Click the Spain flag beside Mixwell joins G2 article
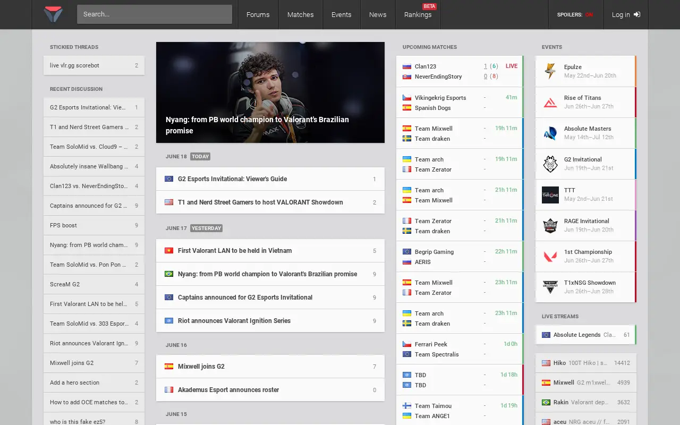The width and height of the screenshot is (680, 425). coord(169,367)
